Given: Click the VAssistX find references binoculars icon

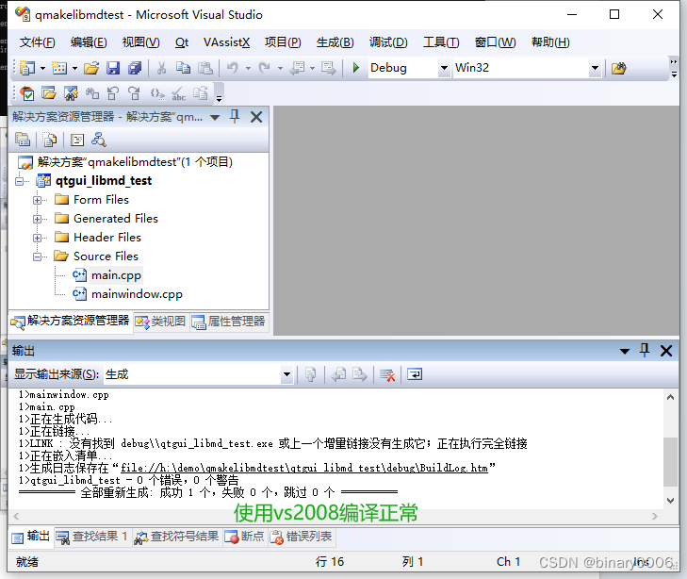Looking at the screenshot, I should (92, 93).
